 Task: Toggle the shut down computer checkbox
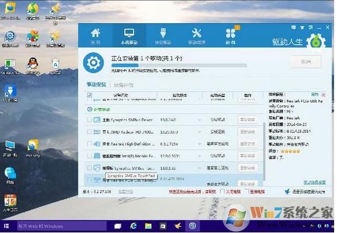coord(223,191)
